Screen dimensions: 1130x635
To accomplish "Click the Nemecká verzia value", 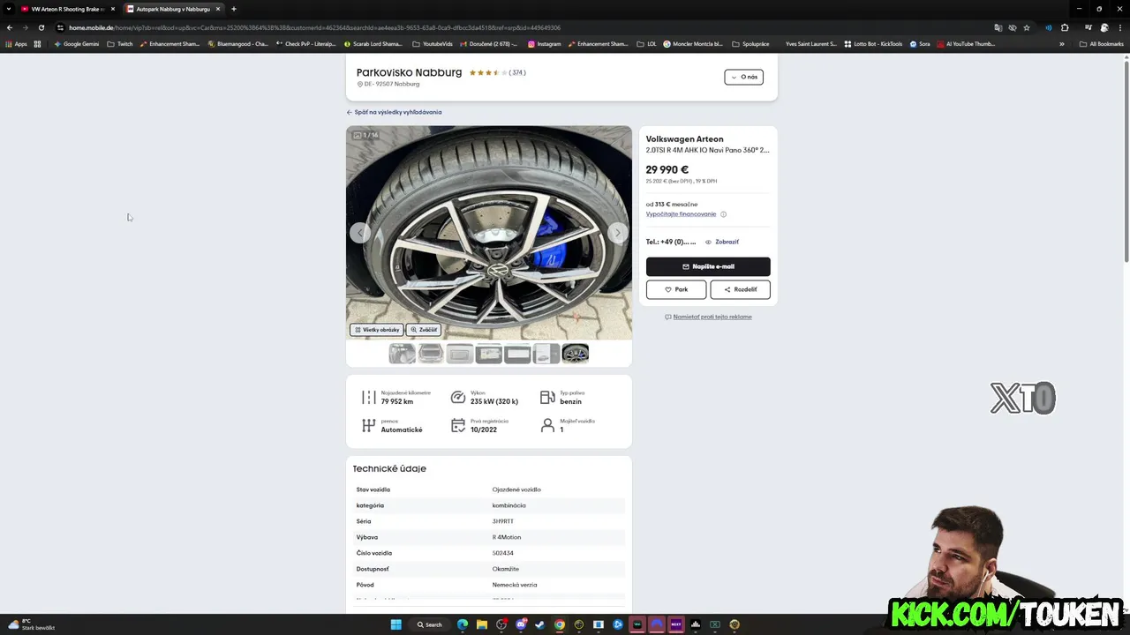I will [x=515, y=585].
